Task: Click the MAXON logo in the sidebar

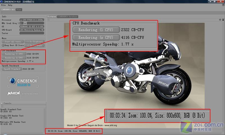Action: pyautogui.click(x=14, y=93)
